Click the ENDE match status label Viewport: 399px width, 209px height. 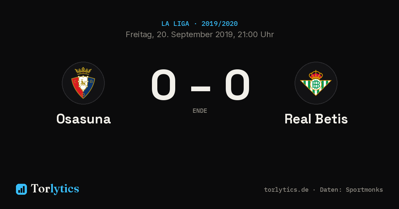click(200, 111)
